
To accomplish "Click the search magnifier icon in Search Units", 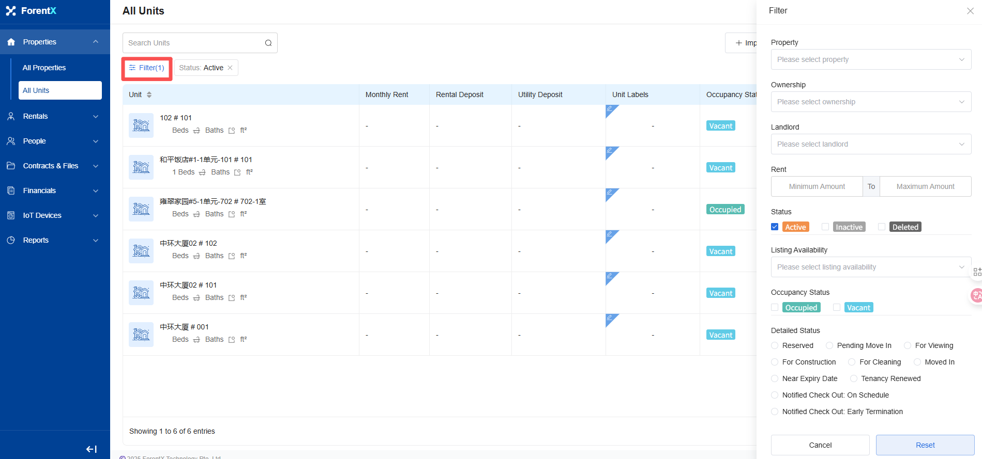I will (x=268, y=43).
